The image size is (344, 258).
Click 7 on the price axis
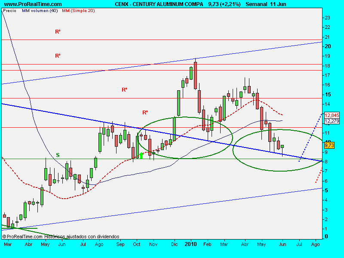tap(326, 171)
